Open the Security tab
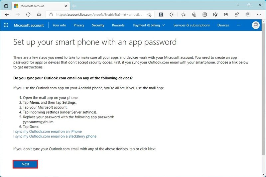Image resolution: width=266 pixels, height=177 pixels. [x=98, y=25]
